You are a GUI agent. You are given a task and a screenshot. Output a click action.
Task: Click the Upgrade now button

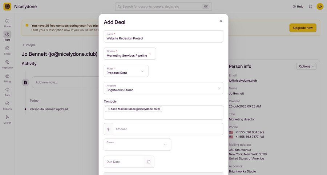pyautogui.click(x=303, y=28)
